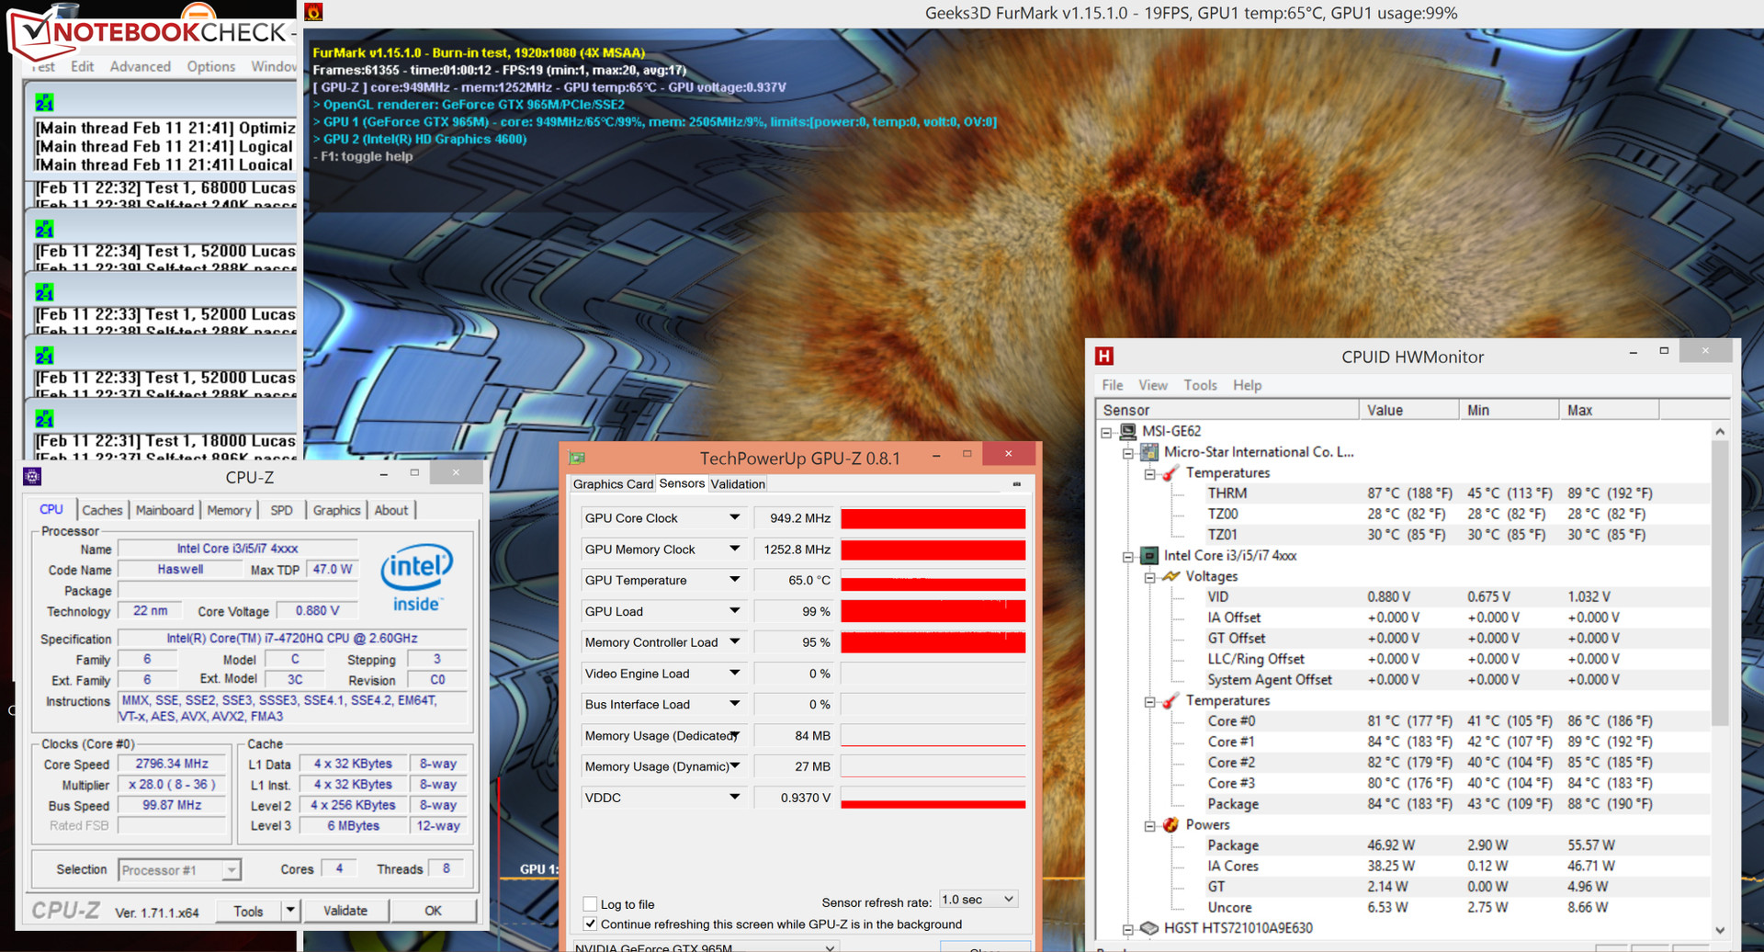Click the Voltages lightning icon in HWMonitor
The height and width of the screenshot is (952, 1764).
(x=1170, y=576)
